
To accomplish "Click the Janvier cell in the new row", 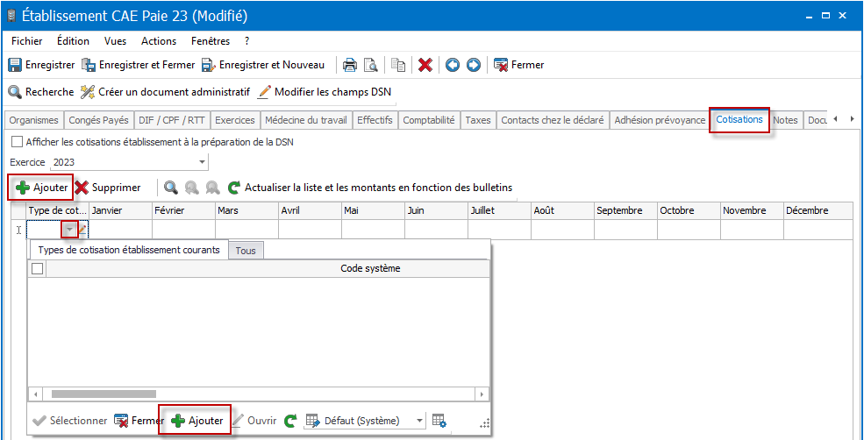I will tap(121, 230).
